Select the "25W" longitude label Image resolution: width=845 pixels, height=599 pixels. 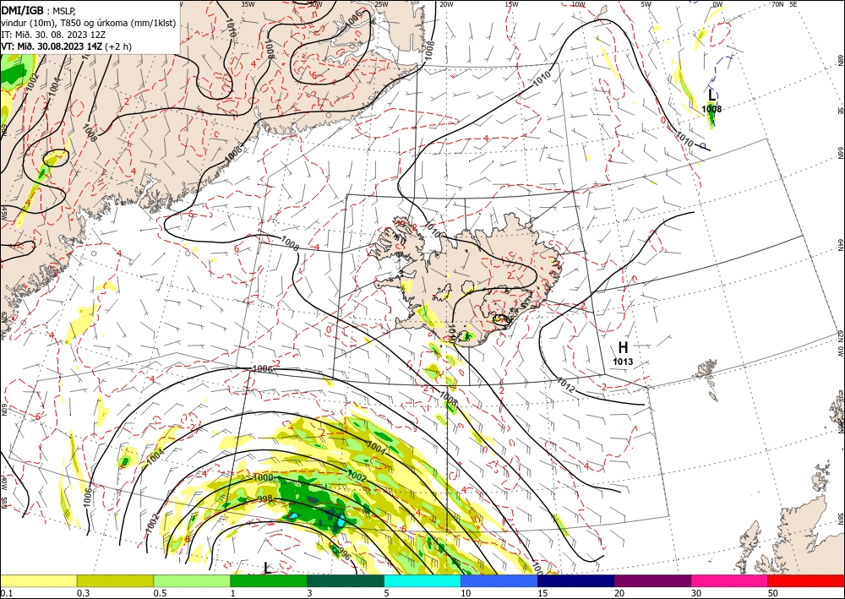pyautogui.click(x=381, y=4)
